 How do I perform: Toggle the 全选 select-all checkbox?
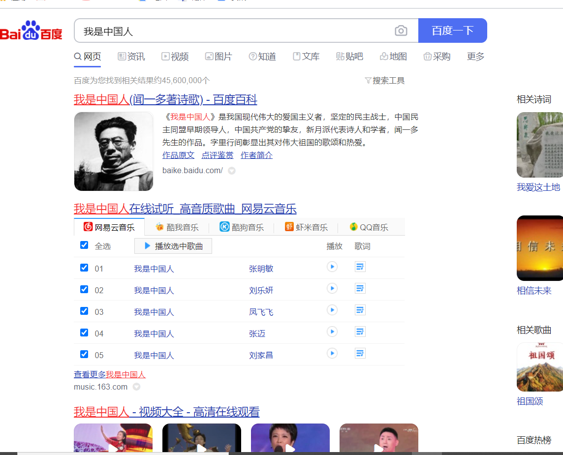pyautogui.click(x=84, y=245)
